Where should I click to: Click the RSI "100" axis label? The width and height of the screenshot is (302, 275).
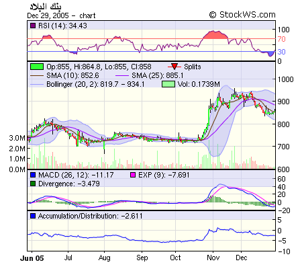coord(283,30)
